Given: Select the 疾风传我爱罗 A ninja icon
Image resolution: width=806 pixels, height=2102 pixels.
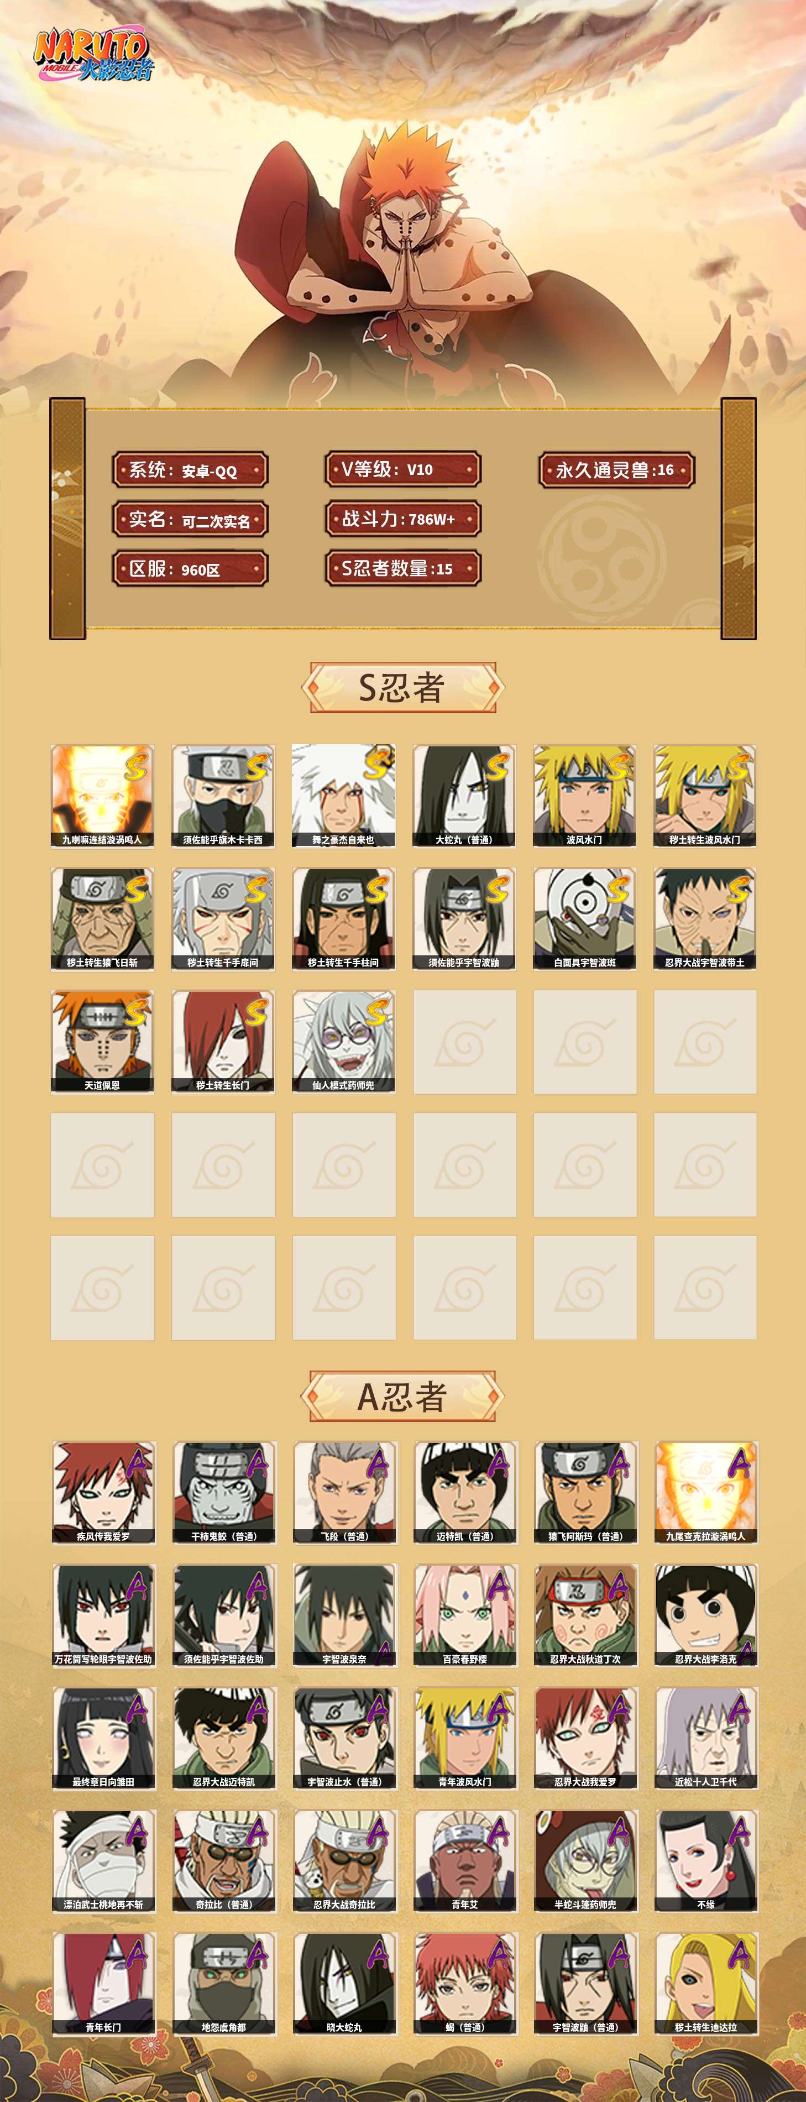Looking at the screenshot, I should 103,1492.
